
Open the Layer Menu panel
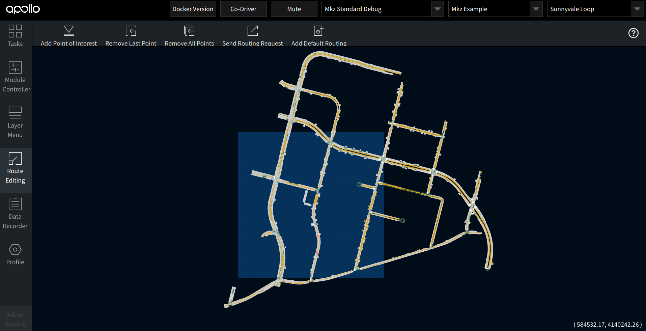(x=15, y=122)
